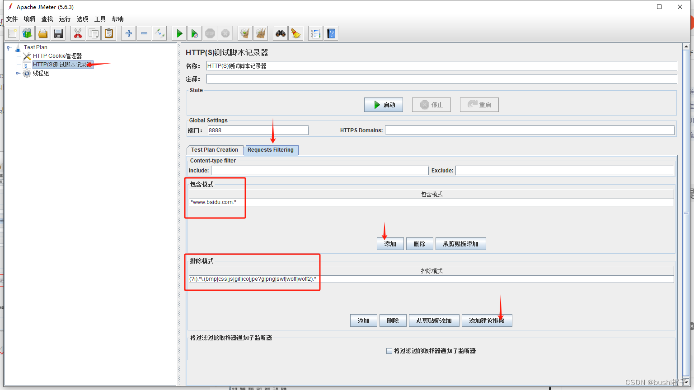
Task: Open the Templates icon in toolbar
Action: (28, 33)
